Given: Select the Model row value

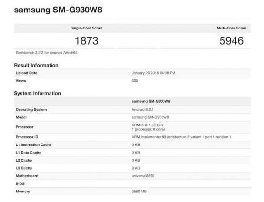Looking at the screenshot, I should 150,117.
